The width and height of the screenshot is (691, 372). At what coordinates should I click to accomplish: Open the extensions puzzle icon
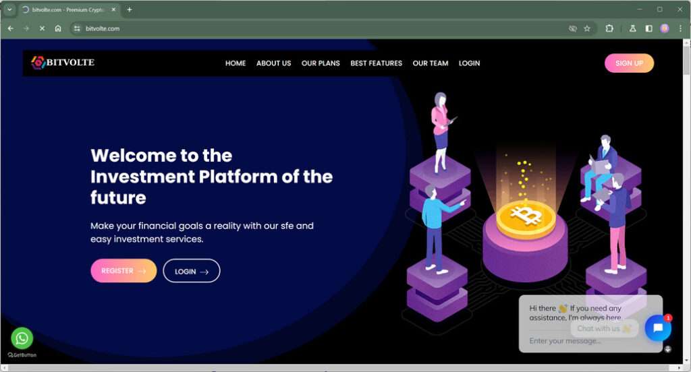click(x=609, y=28)
